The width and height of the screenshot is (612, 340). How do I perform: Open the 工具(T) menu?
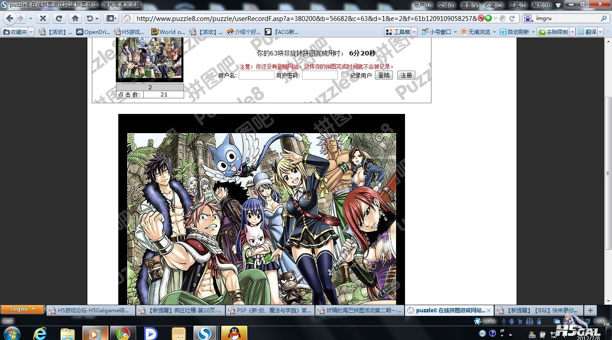517,5
